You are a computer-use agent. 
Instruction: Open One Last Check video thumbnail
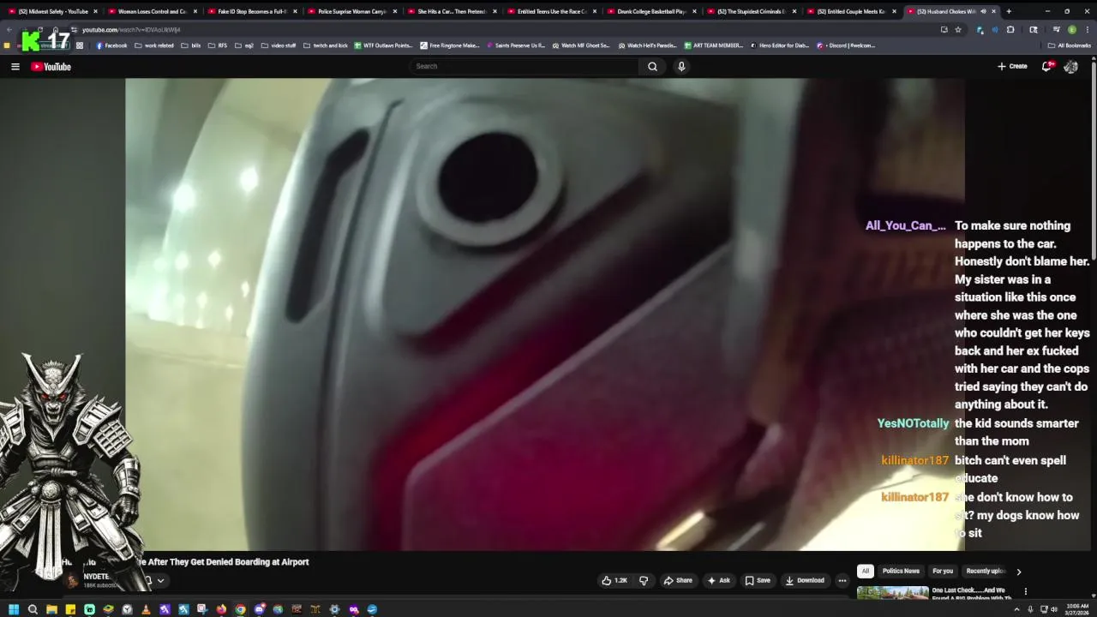tap(892, 593)
